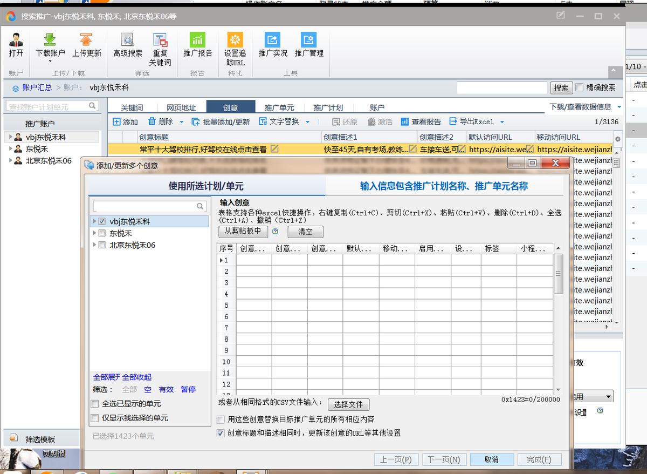The image size is (647, 474).
Task: Uncheck 创意标题和描述相同时 update setting
Action: (221, 432)
